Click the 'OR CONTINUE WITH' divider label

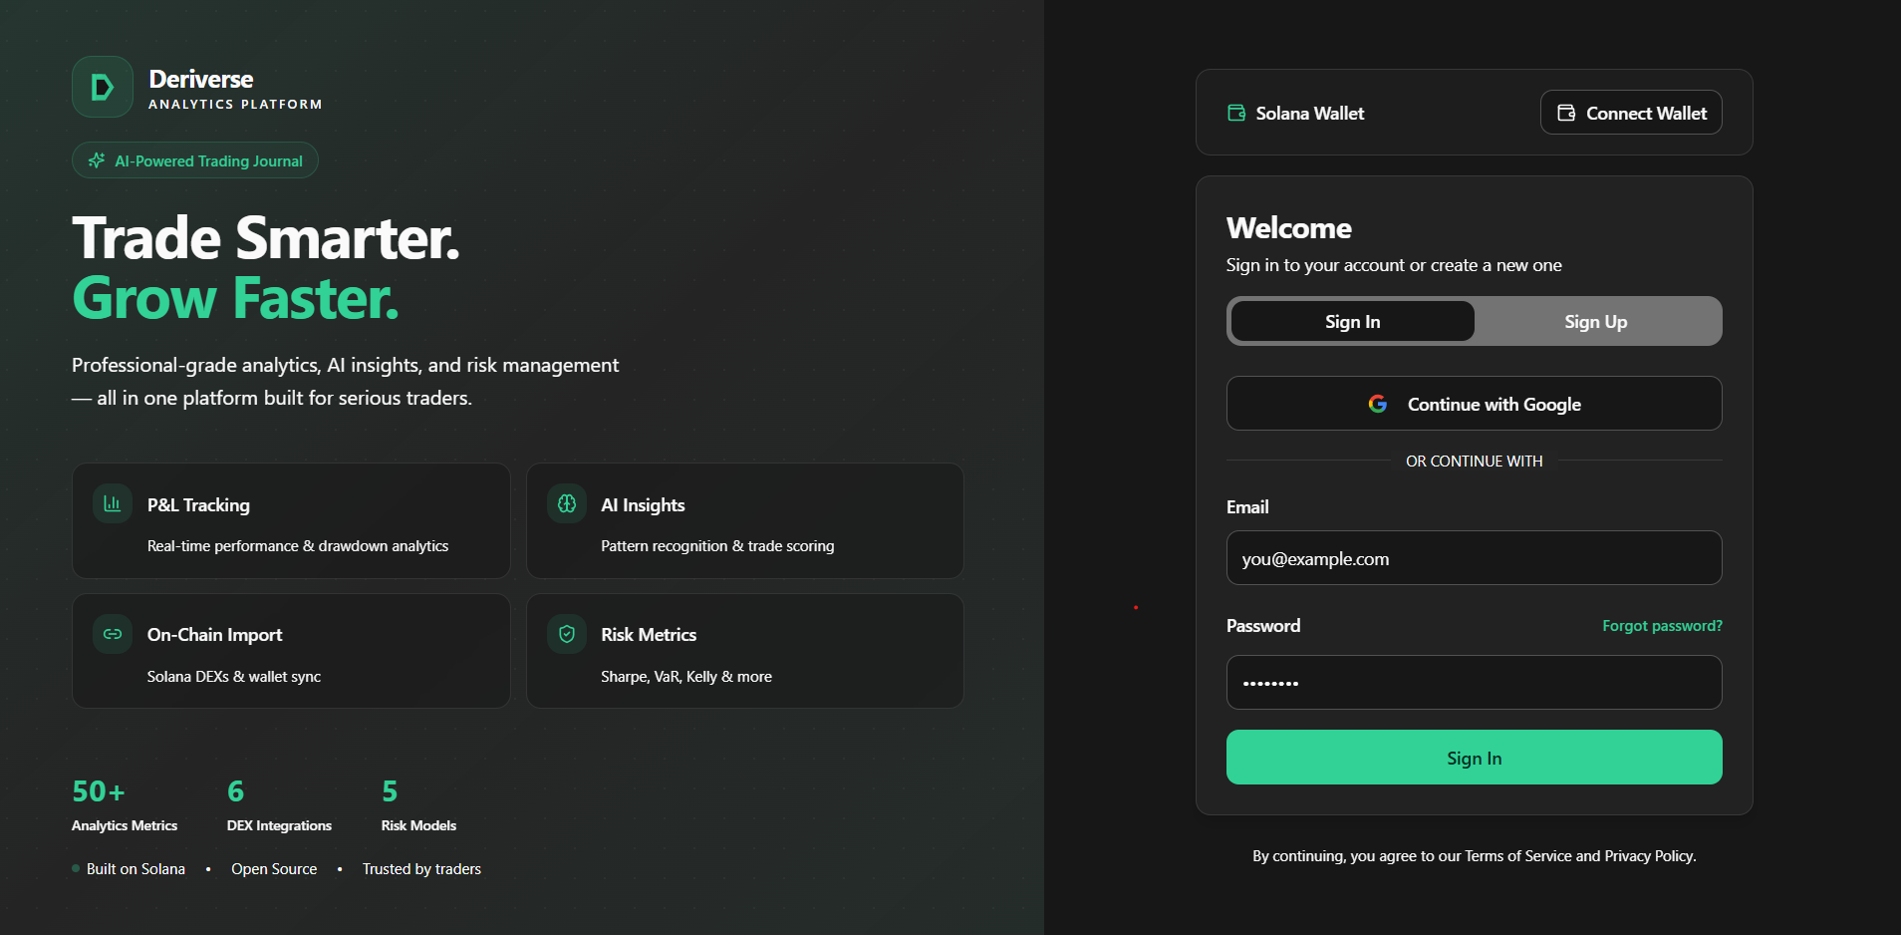pyautogui.click(x=1475, y=462)
